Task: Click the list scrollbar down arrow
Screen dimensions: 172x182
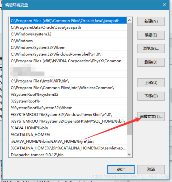Action: (129, 154)
